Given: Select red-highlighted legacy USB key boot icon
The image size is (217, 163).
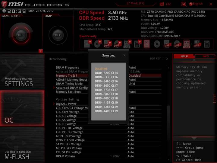Looking at the screenshot, I should pyautogui.click(x=187, y=44).
